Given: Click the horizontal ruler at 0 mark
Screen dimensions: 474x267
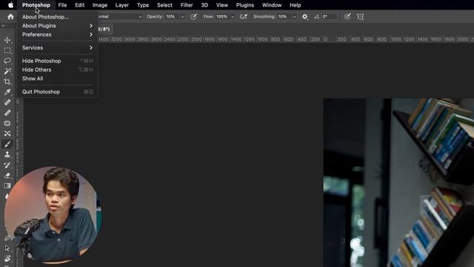Looking at the screenshot, I should tap(326, 39).
